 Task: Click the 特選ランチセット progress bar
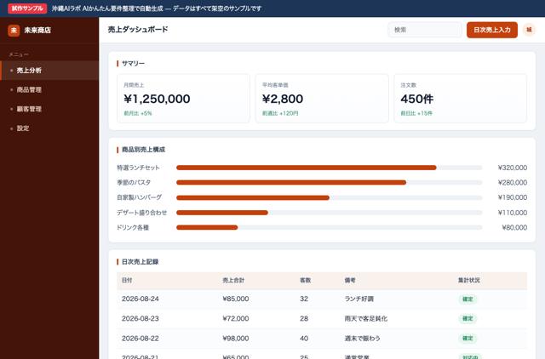click(x=330, y=168)
